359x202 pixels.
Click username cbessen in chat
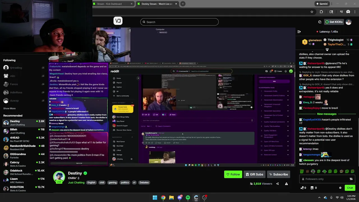308,160
